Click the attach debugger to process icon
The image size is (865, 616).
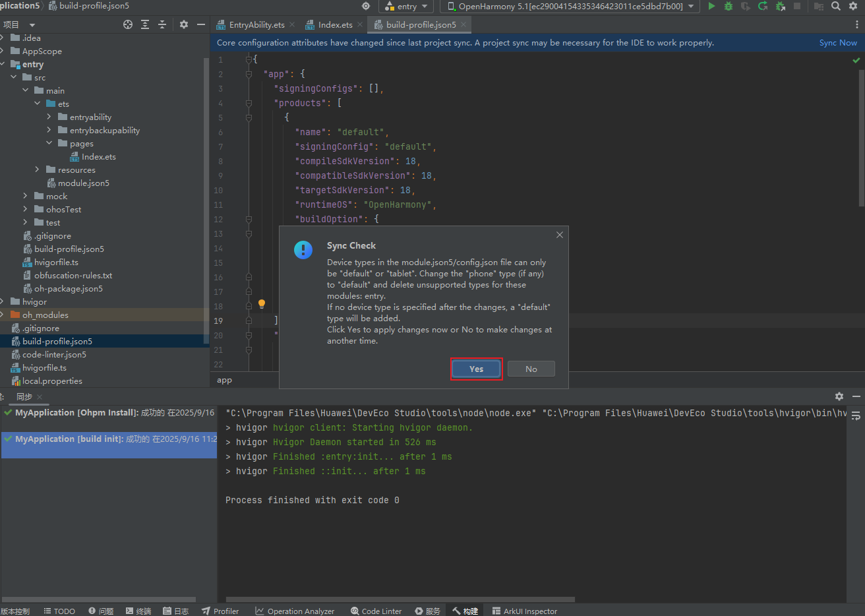(x=781, y=6)
